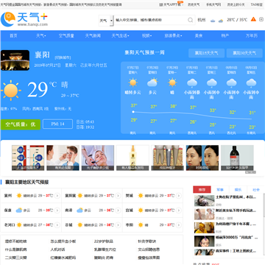Select the 推荐 news tab
Viewport: 265px width, 265px height.
[202, 190]
